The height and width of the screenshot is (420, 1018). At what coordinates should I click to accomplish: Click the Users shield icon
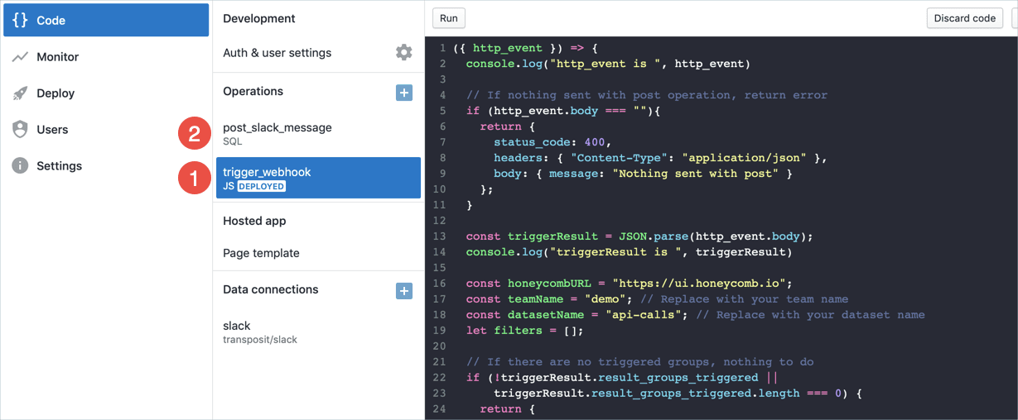[20, 130]
